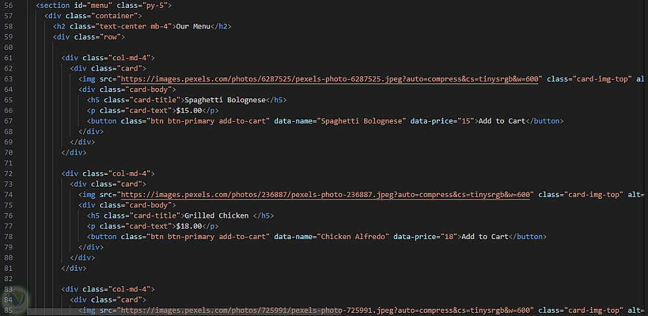This screenshot has width=648, height=316.
Task: Click line number 56 in the gutter
Action: coord(8,5)
